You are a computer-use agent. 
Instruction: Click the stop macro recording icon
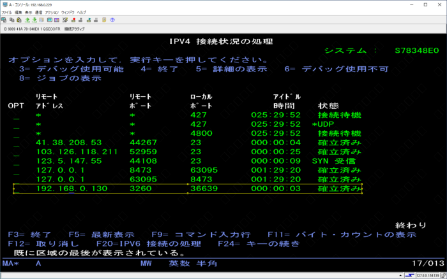[80, 20]
